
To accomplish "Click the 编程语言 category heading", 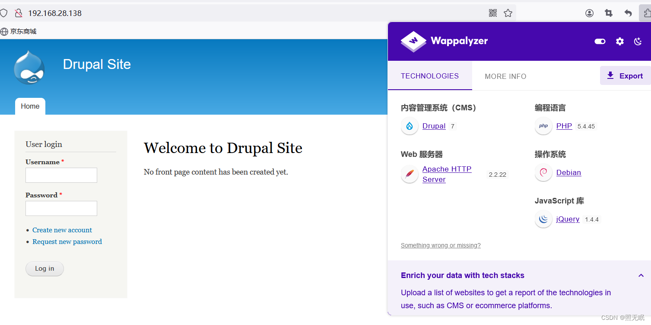I will (550, 108).
